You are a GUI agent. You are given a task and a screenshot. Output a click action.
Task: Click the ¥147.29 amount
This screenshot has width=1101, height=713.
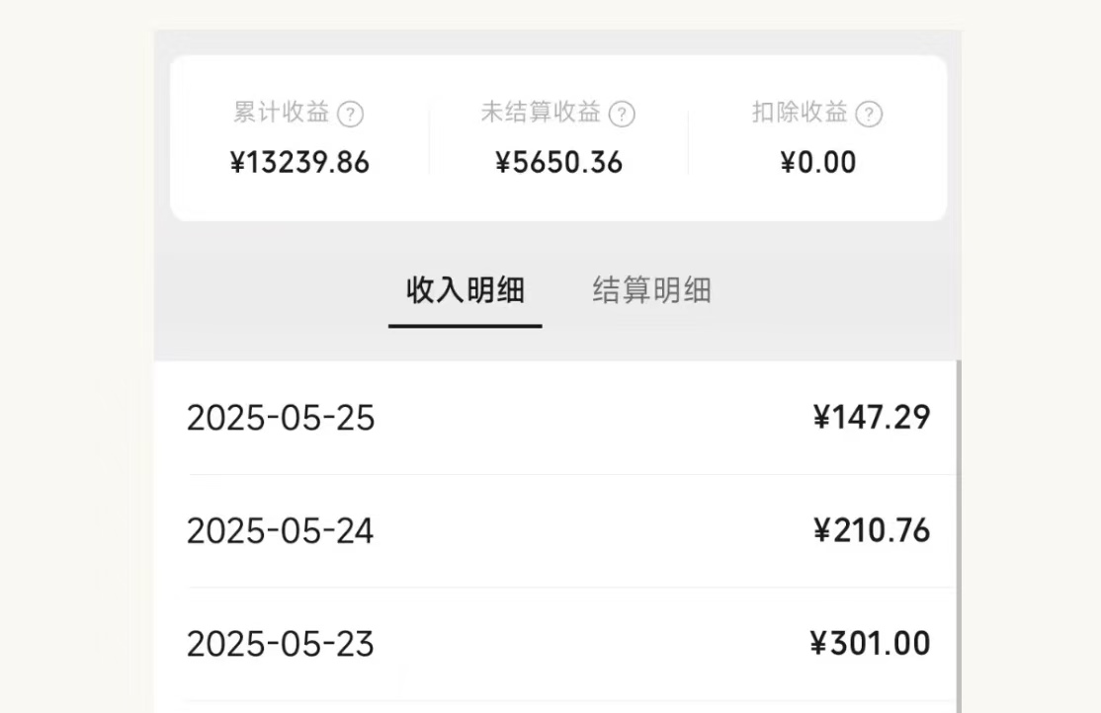pos(871,418)
